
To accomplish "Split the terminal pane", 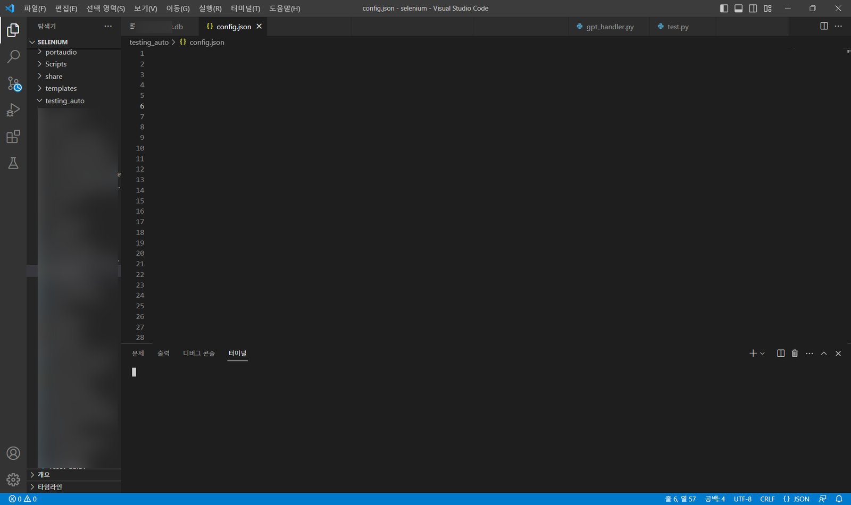I will pos(781,353).
